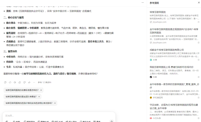Click the heading 二、核心定位与服务
This screenshot has height=122, width=201.
(x=14, y=18)
